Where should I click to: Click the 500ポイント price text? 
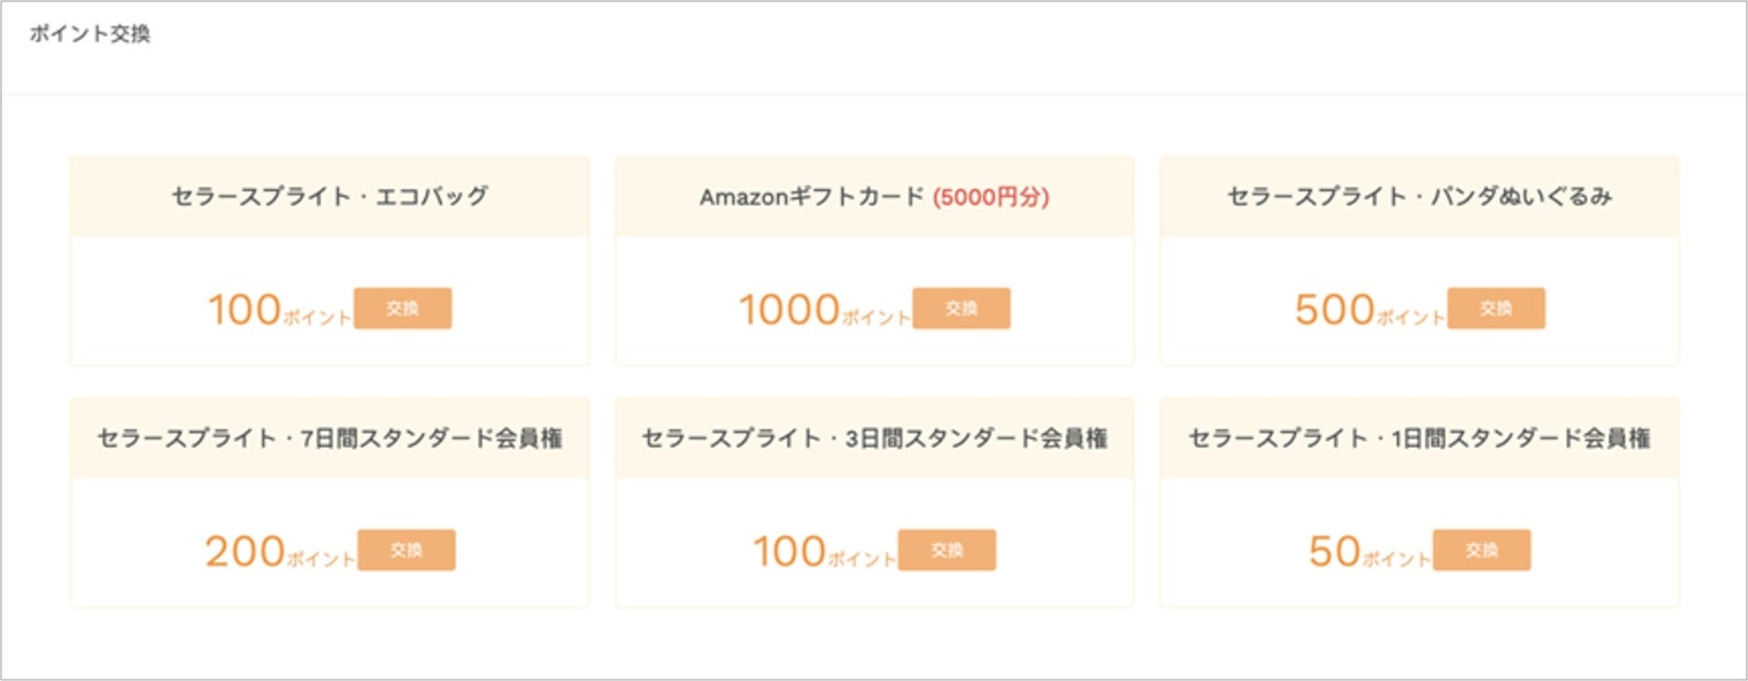1368,310
